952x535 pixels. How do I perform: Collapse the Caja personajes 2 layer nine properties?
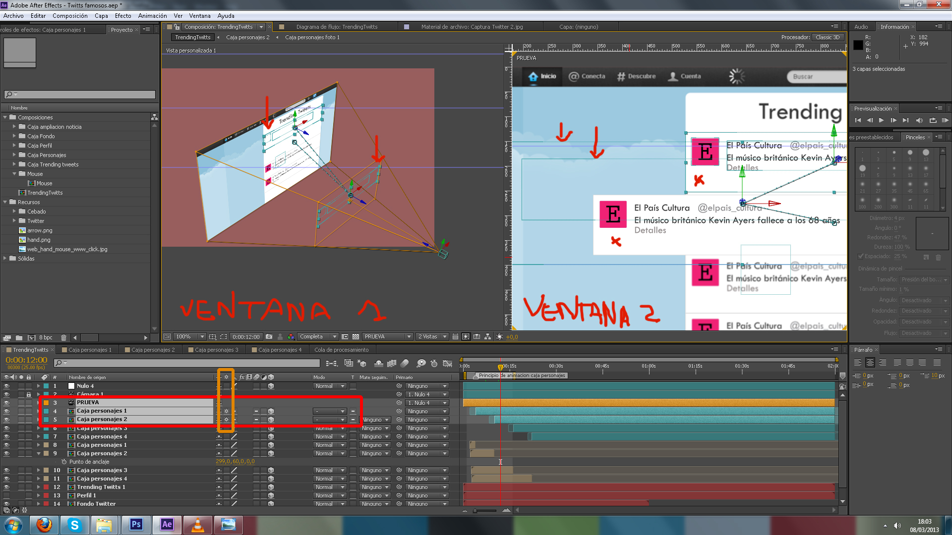click(39, 453)
